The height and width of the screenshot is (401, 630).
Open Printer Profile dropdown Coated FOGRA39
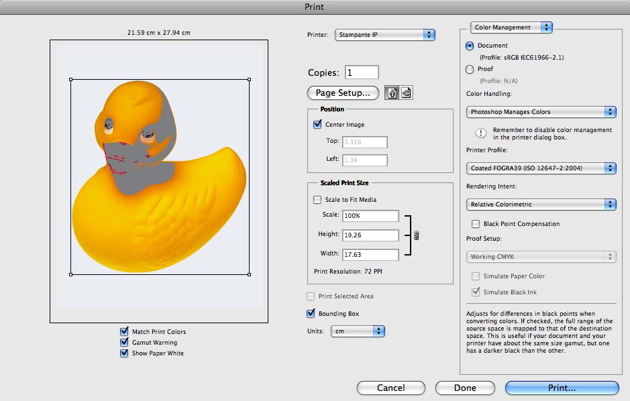pyautogui.click(x=541, y=168)
